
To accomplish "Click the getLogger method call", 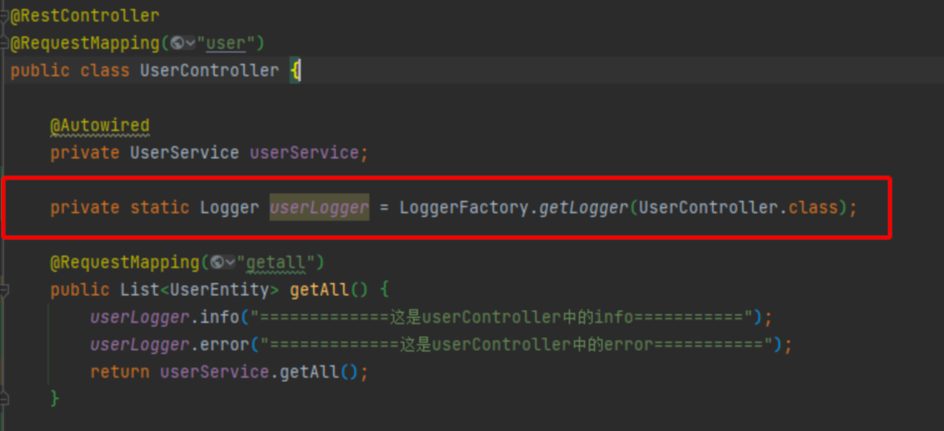I will coord(584,207).
